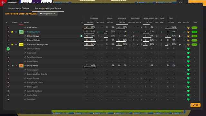206x116 pixels.
Task: Sort by the TEMPO column header
Action: (14, 23)
